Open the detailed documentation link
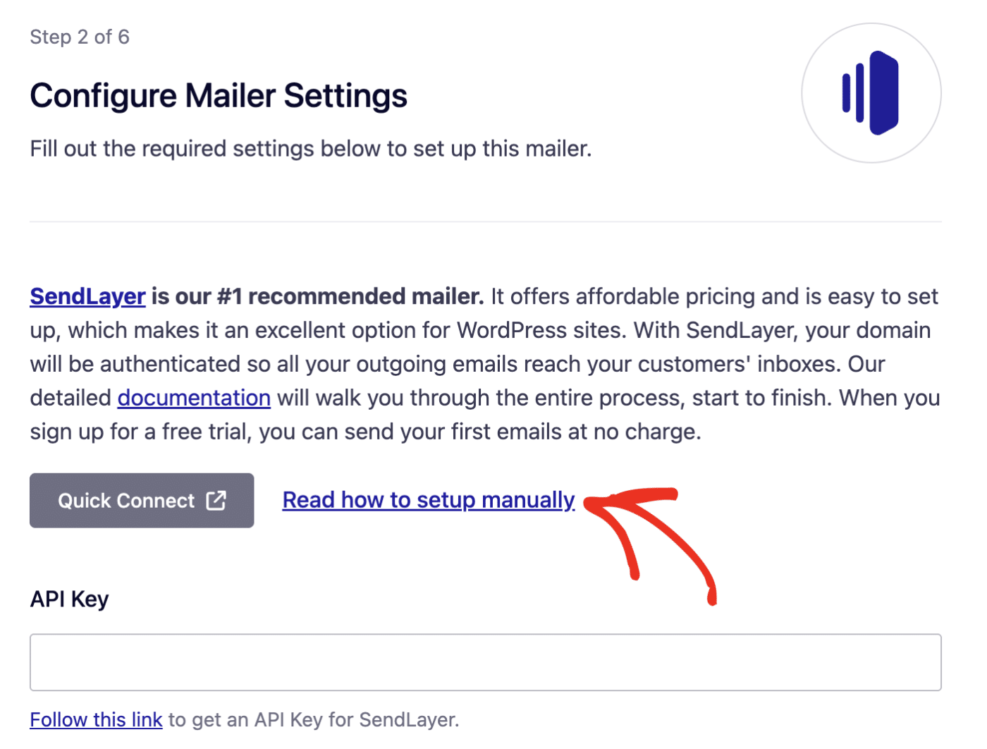The image size is (987, 749). (x=194, y=398)
